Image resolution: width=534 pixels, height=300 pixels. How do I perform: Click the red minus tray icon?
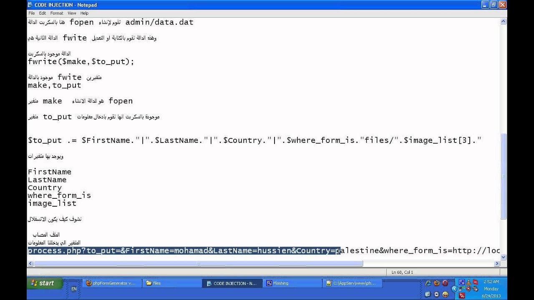475,282
